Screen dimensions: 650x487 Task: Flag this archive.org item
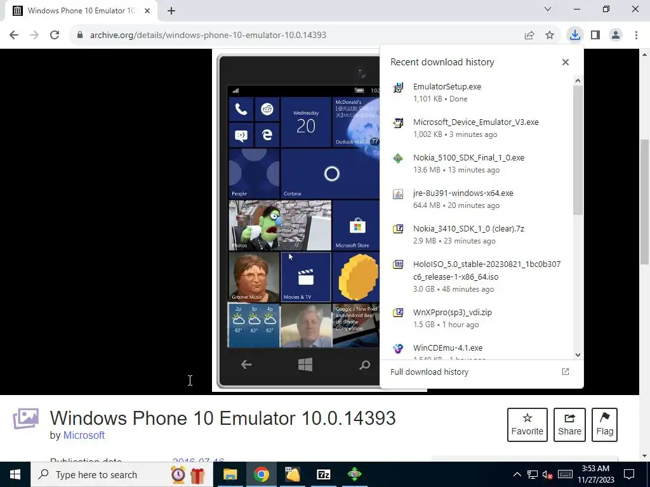604,424
